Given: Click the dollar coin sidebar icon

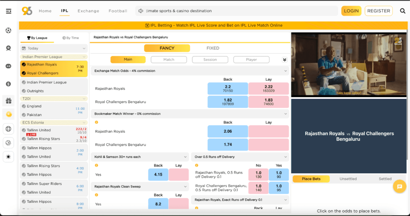Looking at the screenshot, I should 8,84.
